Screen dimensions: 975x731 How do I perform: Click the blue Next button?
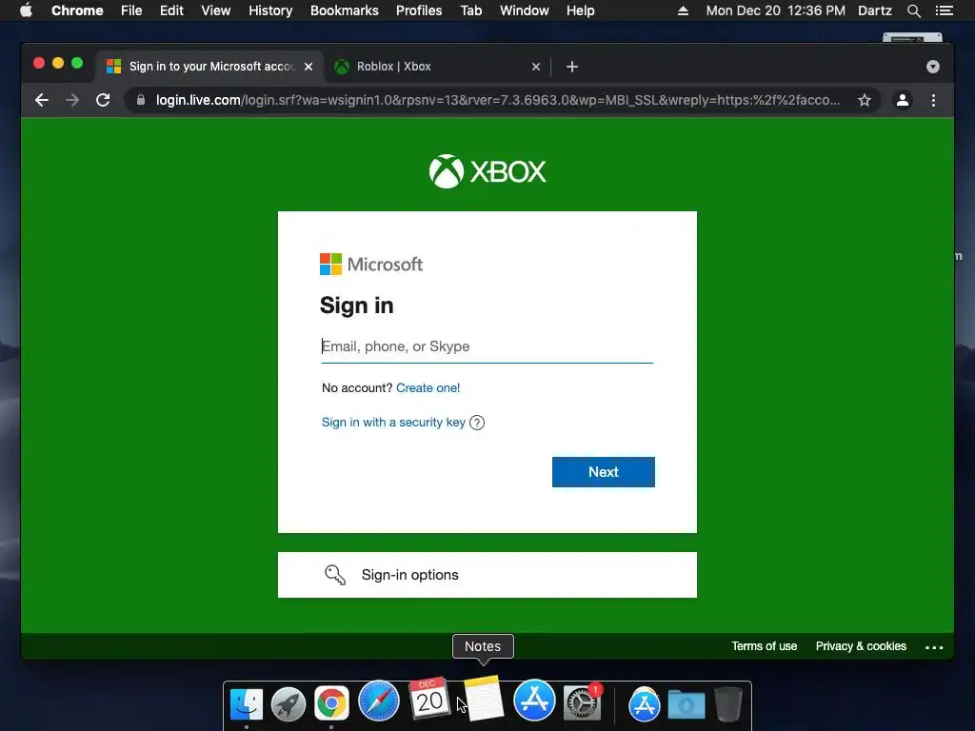[603, 472]
